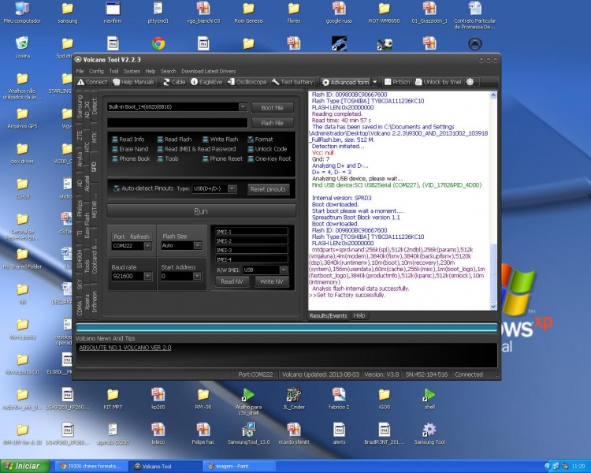Open Advanced form from toolbar
Image resolution: width=591 pixels, height=473 pixels.
pyautogui.click(x=346, y=82)
